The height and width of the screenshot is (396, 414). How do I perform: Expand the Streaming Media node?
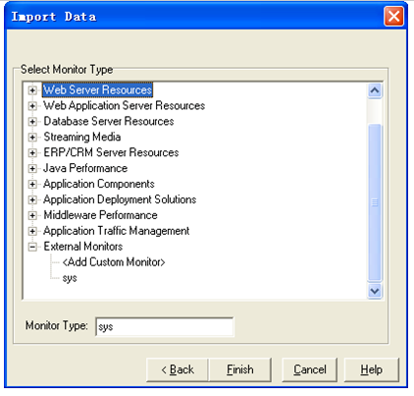(x=32, y=137)
